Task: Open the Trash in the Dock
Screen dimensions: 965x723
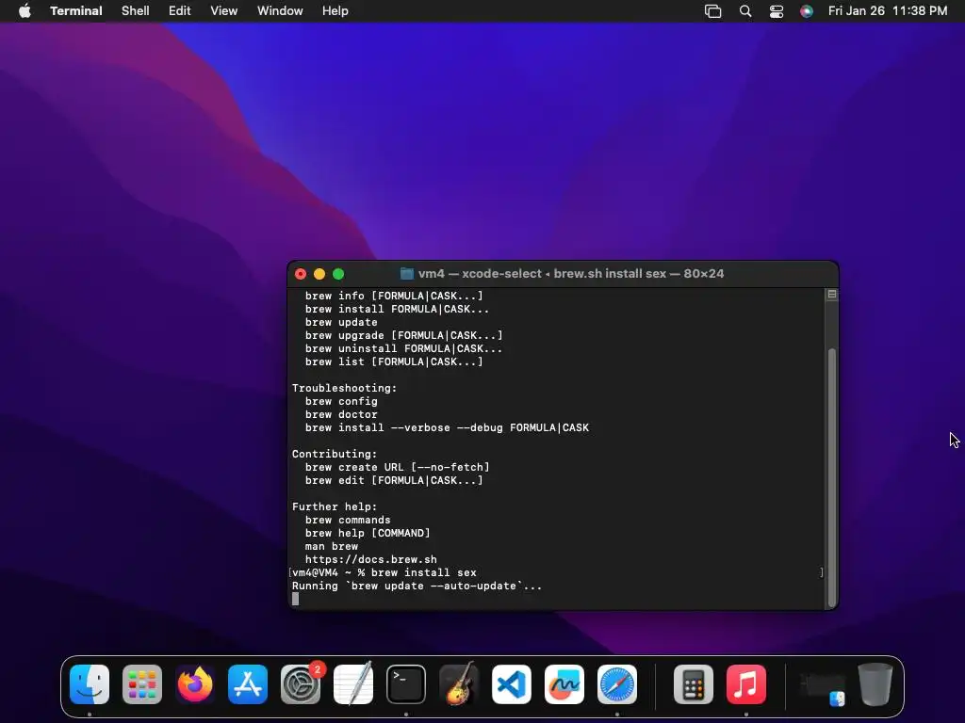Action: [875, 684]
